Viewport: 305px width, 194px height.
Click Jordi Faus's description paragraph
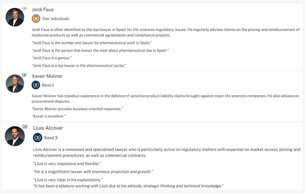165,32
